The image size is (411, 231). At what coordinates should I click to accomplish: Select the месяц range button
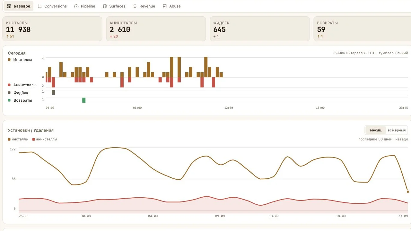(x=376, y=130)
